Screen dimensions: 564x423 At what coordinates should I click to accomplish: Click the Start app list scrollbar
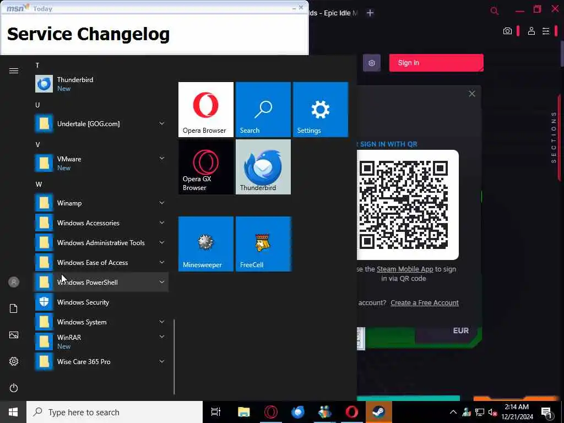174,357
